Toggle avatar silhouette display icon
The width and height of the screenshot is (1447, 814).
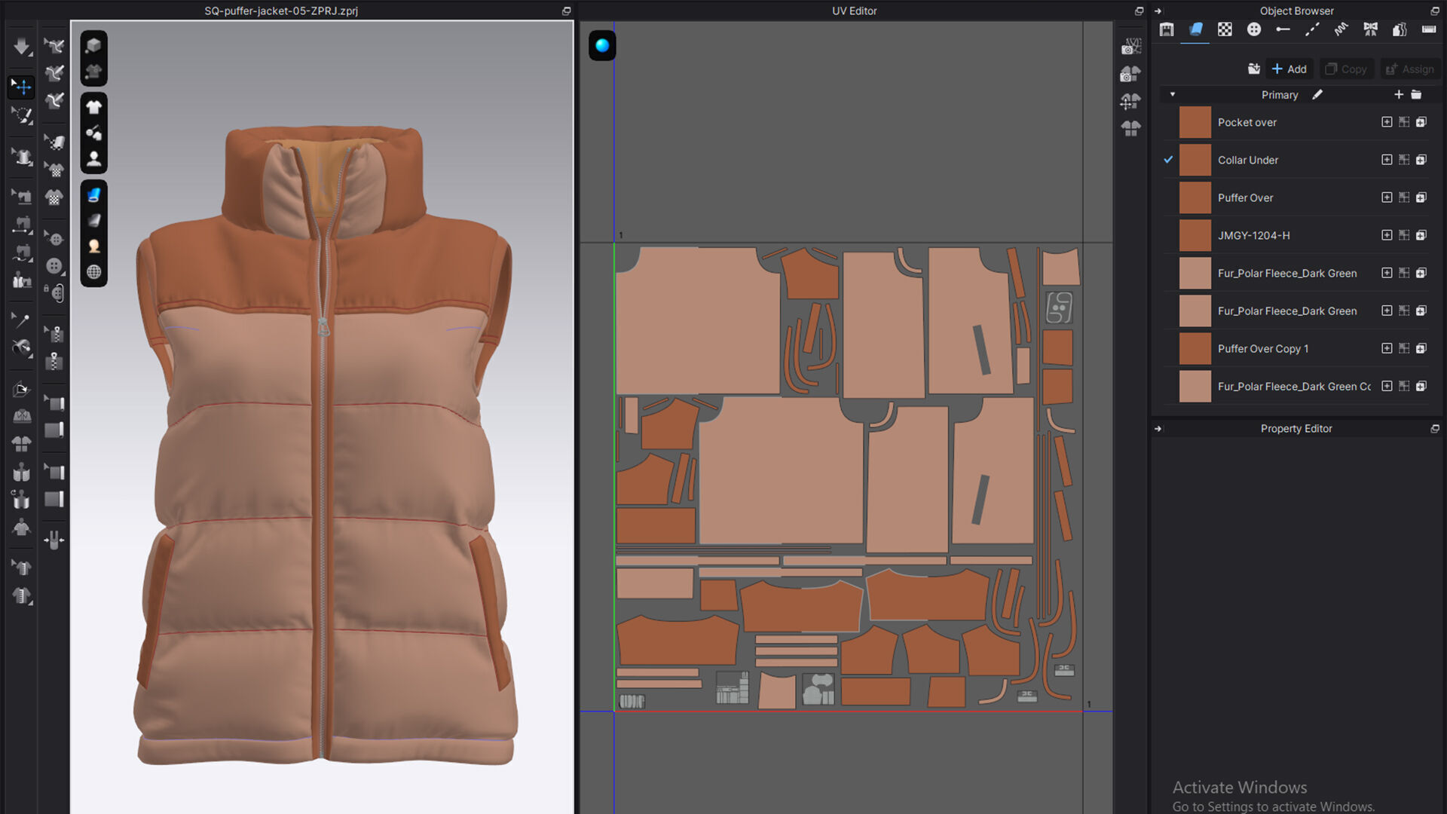pos(93,158)
